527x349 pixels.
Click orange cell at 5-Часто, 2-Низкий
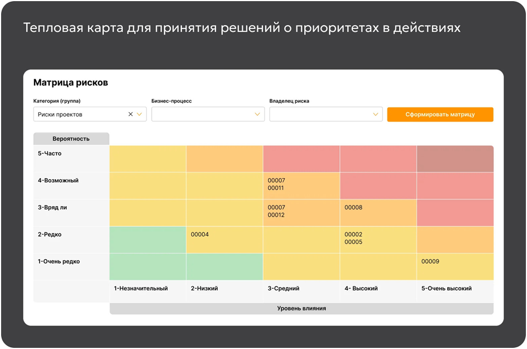pyautogui.click(x=224, y=159)
